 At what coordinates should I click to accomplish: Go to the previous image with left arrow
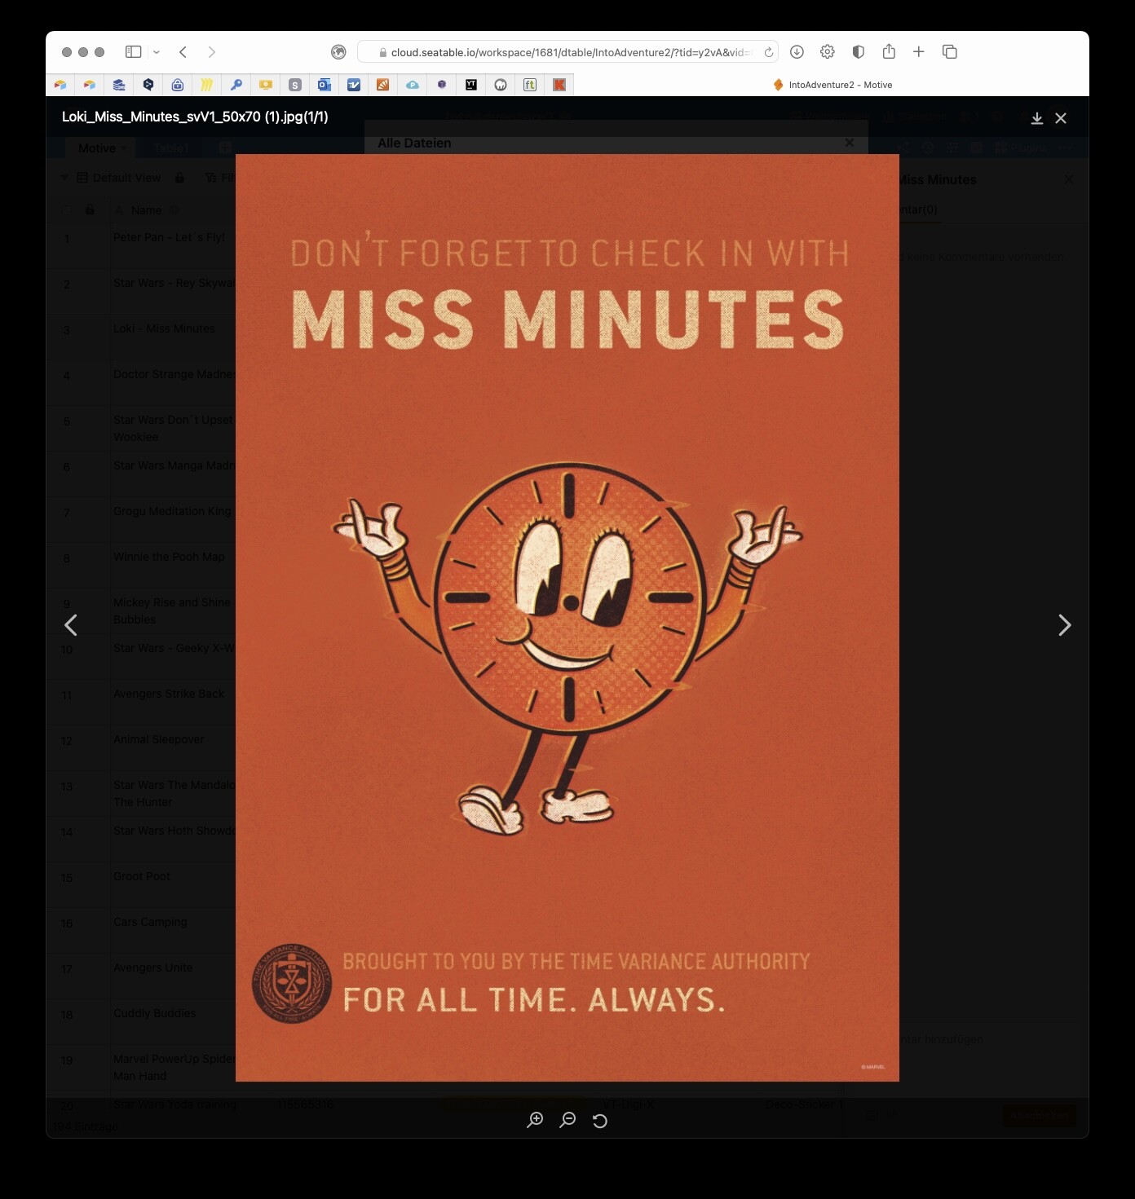coord(71,625)
